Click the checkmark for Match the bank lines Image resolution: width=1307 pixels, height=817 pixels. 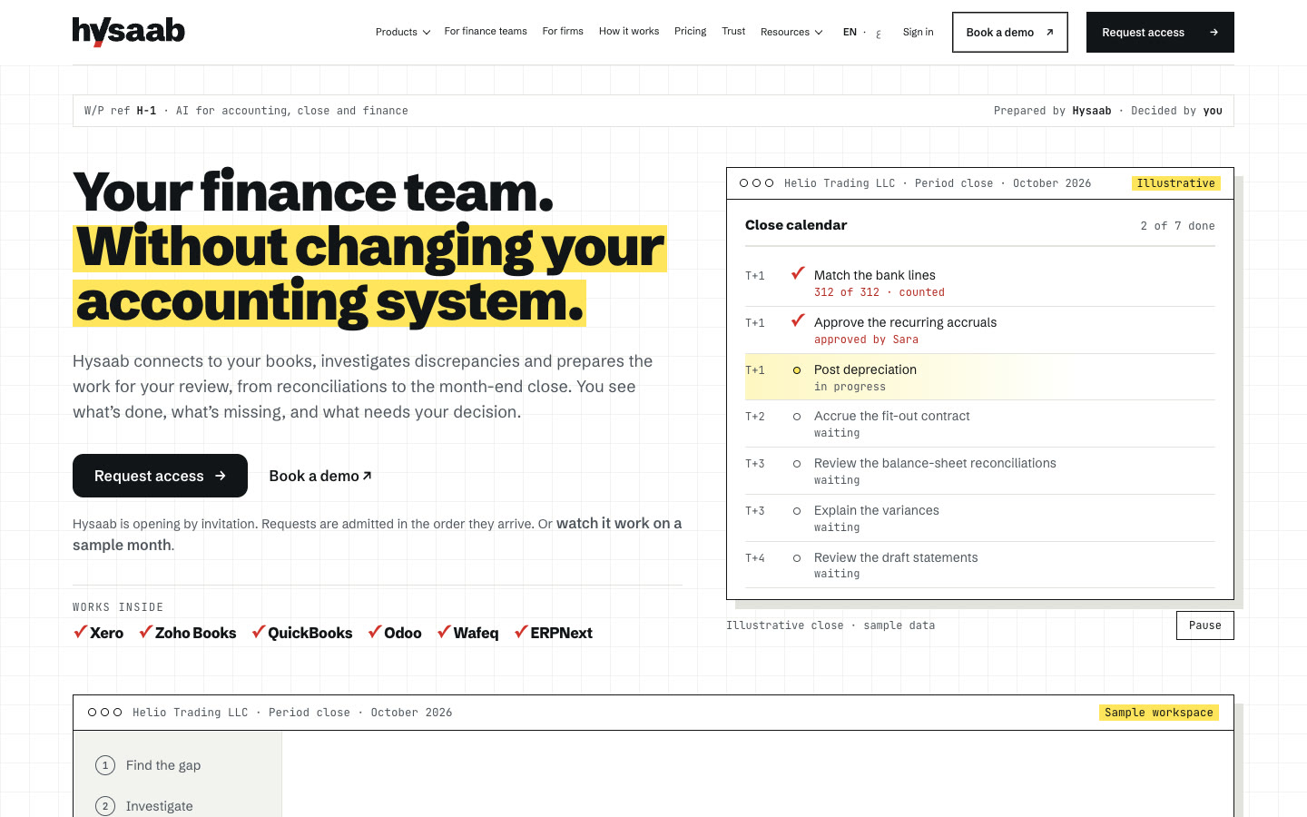point(798,273)
